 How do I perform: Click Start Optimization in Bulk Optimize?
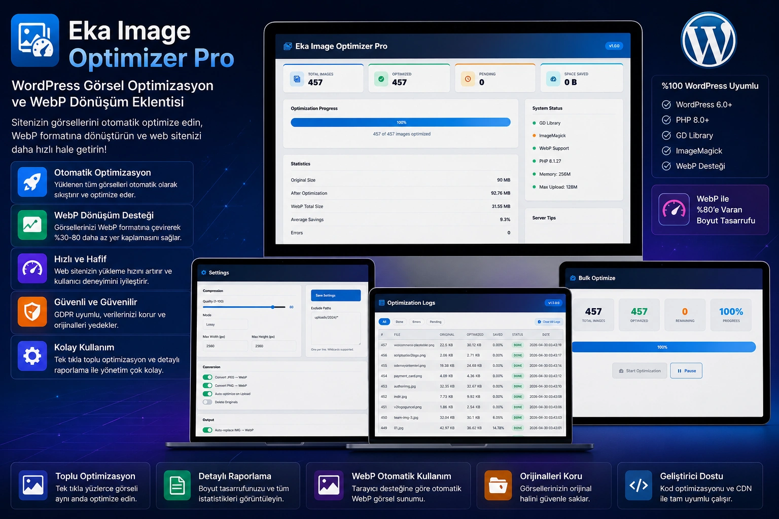click(x=640, y=370)
